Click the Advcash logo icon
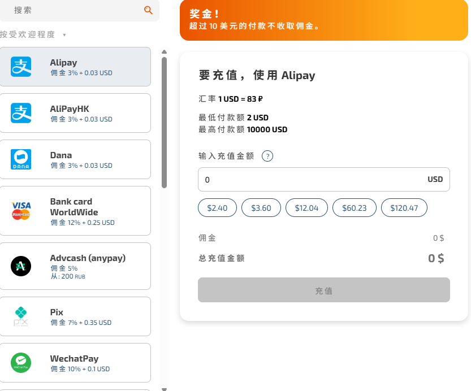 [x=21, y=266]
